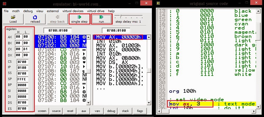The height and width of the screenshot is (117, 264).
Task: Open the help menu
Action: pos(111,11)
